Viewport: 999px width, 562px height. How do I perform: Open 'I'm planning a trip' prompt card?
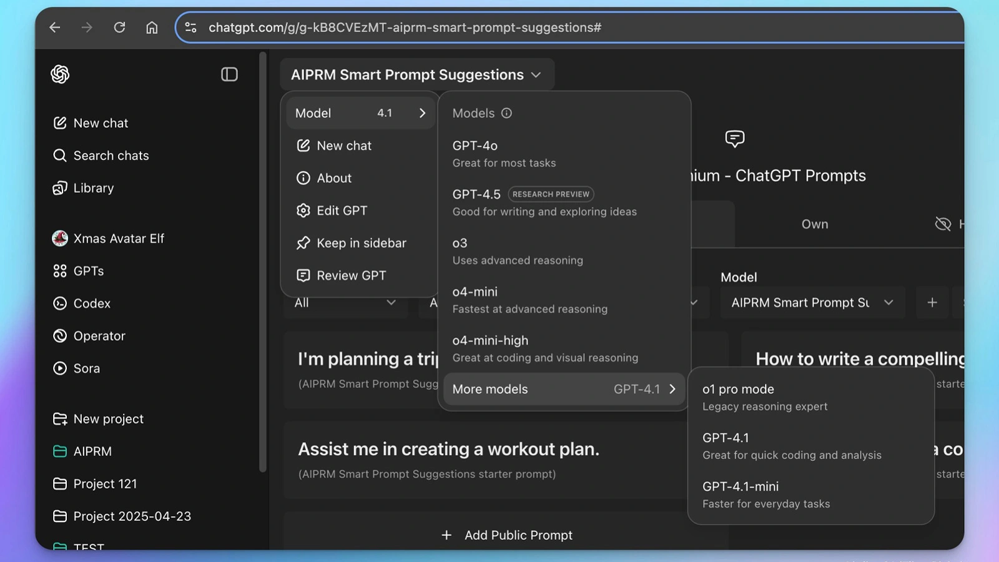[361, 370]
